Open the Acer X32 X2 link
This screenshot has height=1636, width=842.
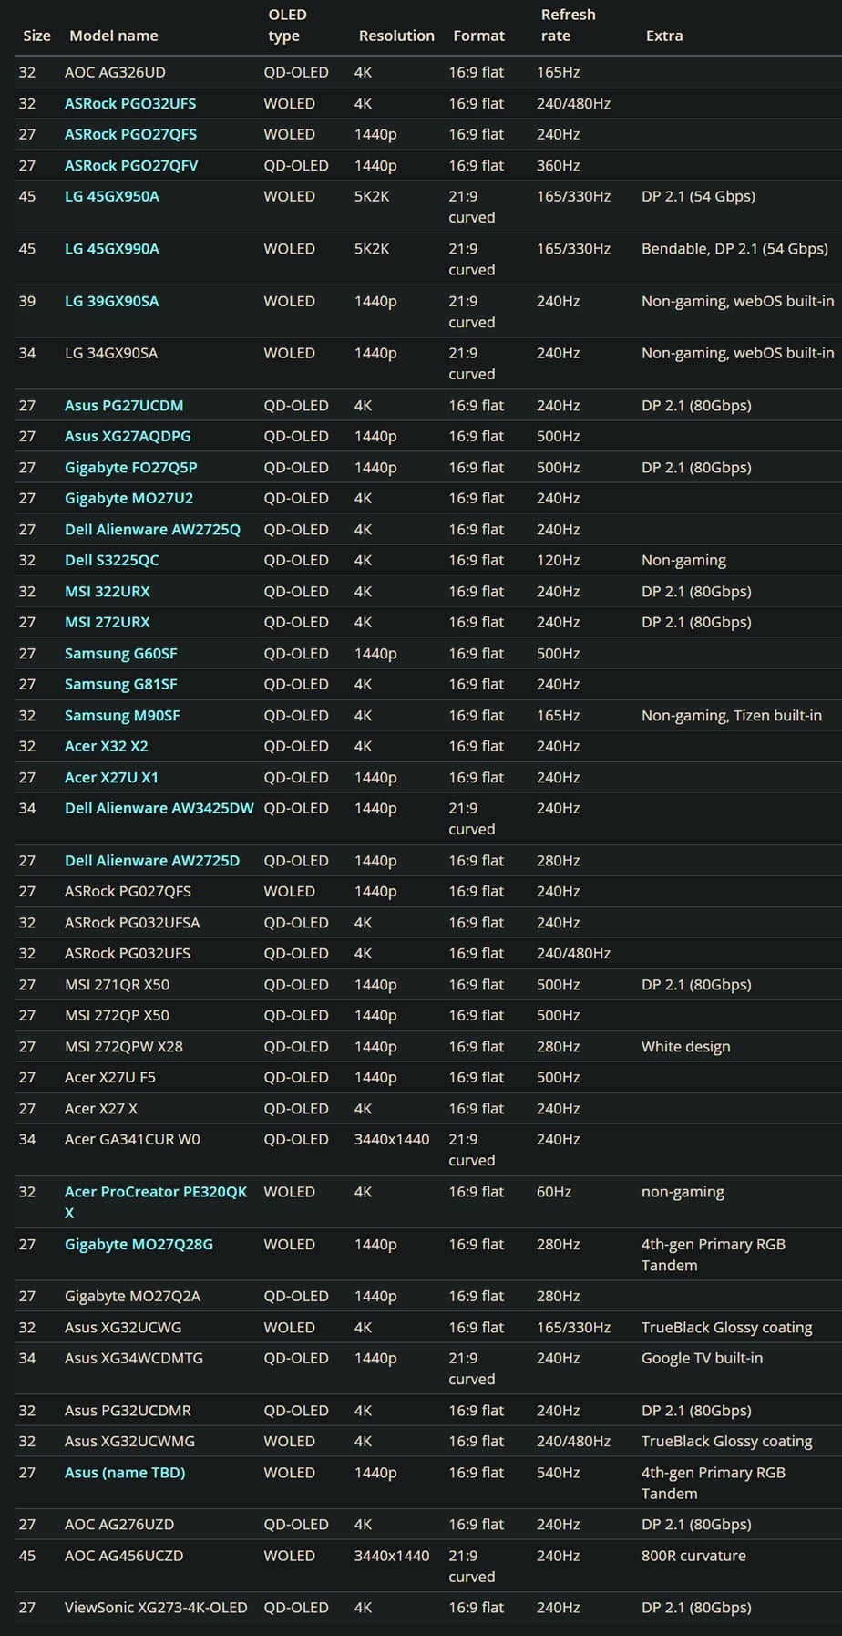click(x=107, y=746)
